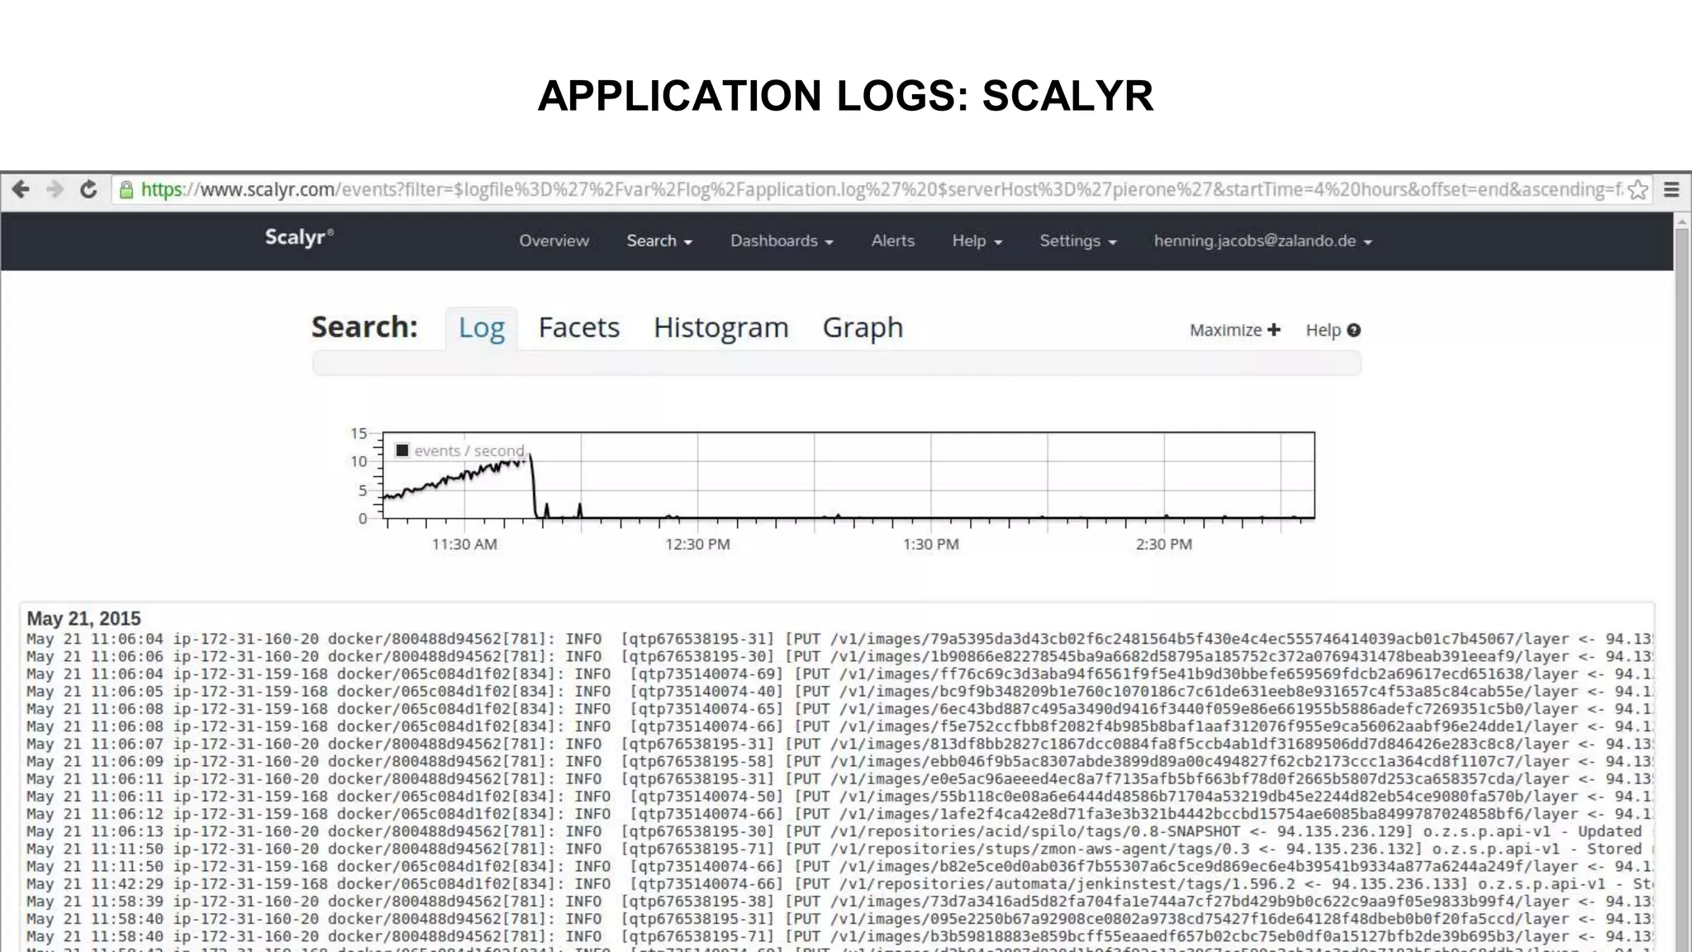Image resolution: width=1692 pixels, height=952 pixels.
Task: Click the browser back arrow
Action: [21, 189]
